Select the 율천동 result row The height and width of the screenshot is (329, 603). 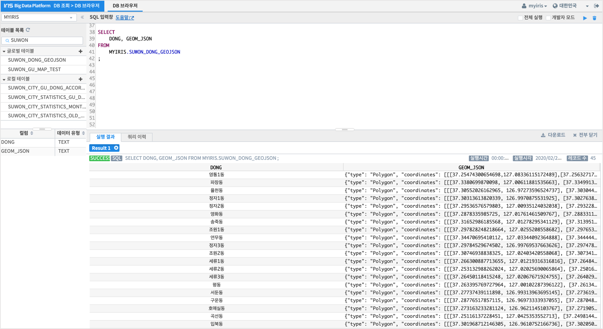tap(345, 190)
